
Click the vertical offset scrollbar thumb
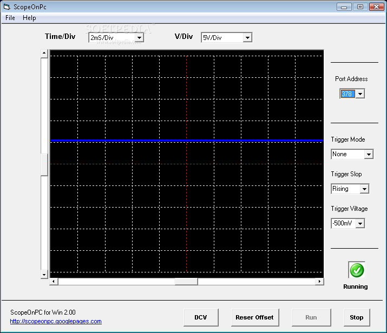(44, 165)
